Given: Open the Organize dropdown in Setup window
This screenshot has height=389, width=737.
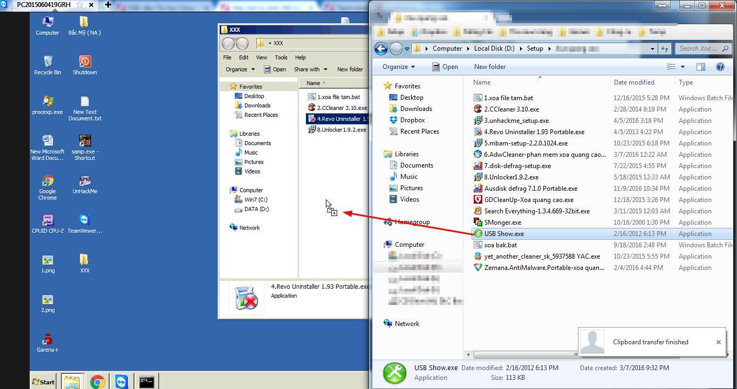Looking at the screenshot, I should [x=399, y=67].
